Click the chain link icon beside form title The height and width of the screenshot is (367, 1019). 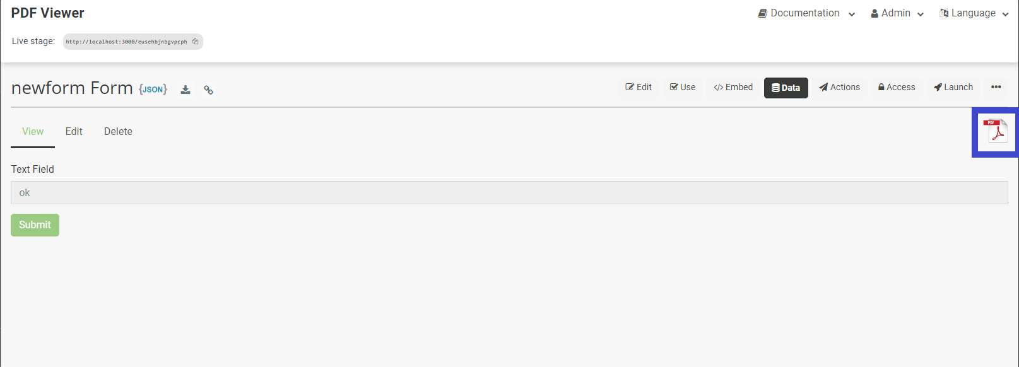[208, 90]
